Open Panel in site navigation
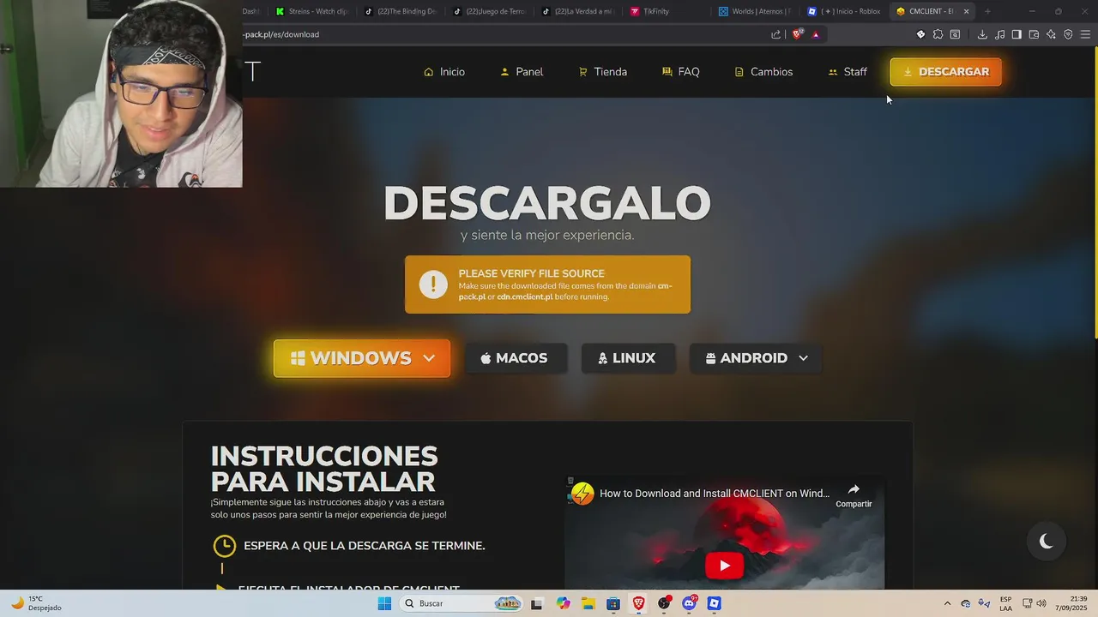Image resolution: width=1098 pixels, height=617 pixels. [x=522, y=72]
